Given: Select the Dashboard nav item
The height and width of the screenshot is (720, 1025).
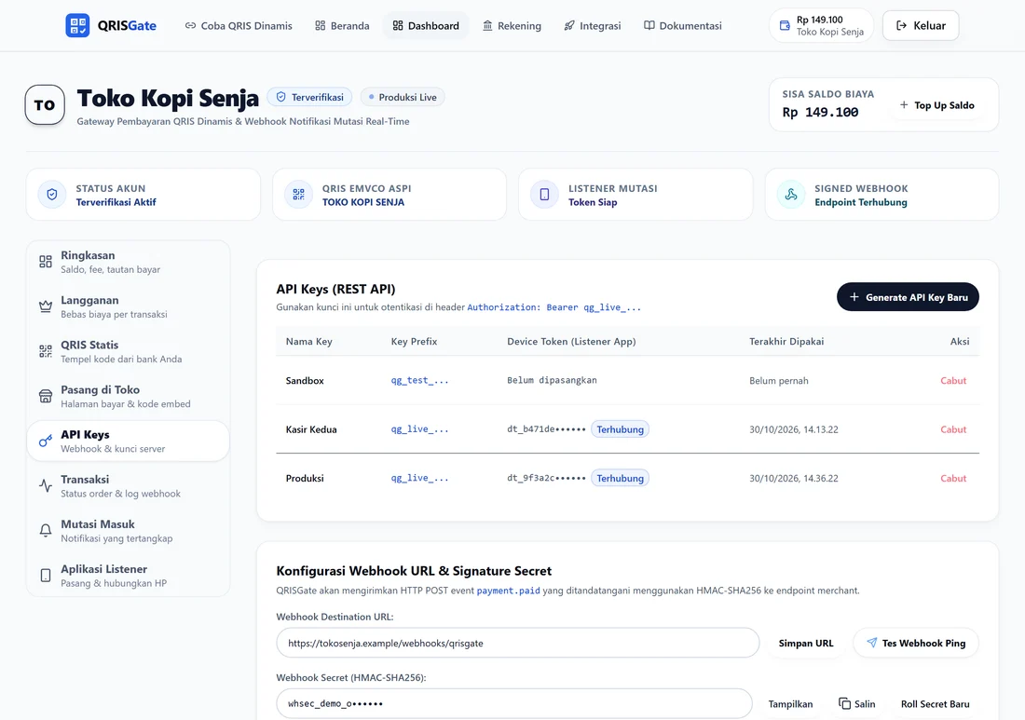Looking at the screenshot, I should 426,25.
